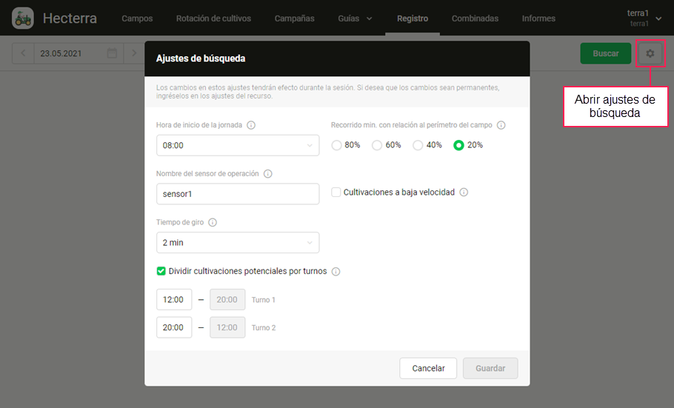This screenshot has width=674, height=408.
Task: Click info icon beside Hora de inicio
Action: tap(251, 125)
